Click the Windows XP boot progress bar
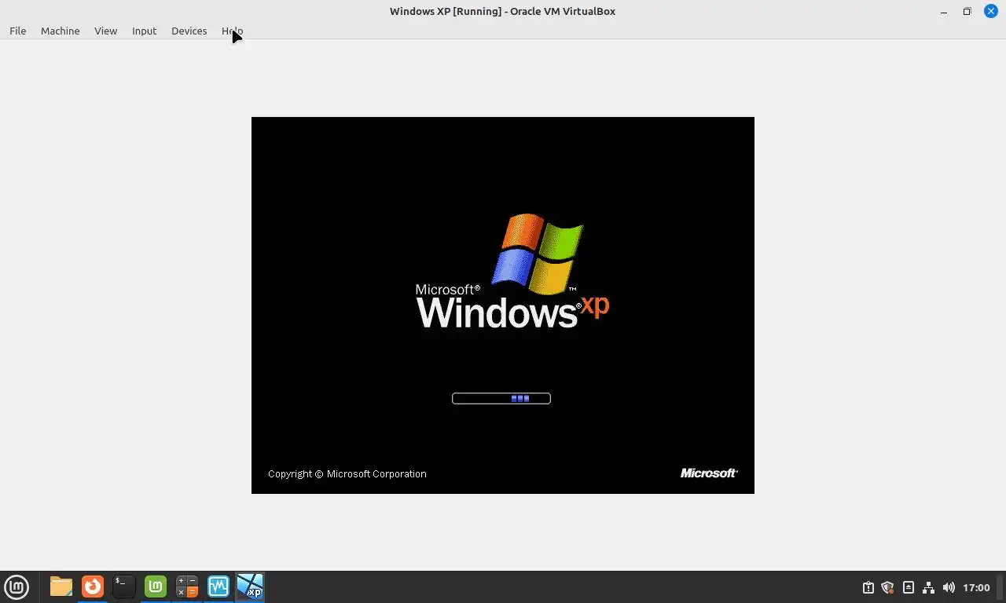 (x=501, y=398)
